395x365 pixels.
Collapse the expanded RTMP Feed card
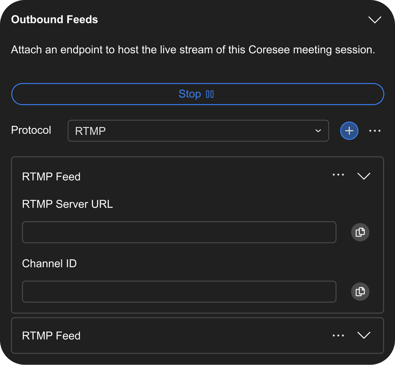point(364,176)
